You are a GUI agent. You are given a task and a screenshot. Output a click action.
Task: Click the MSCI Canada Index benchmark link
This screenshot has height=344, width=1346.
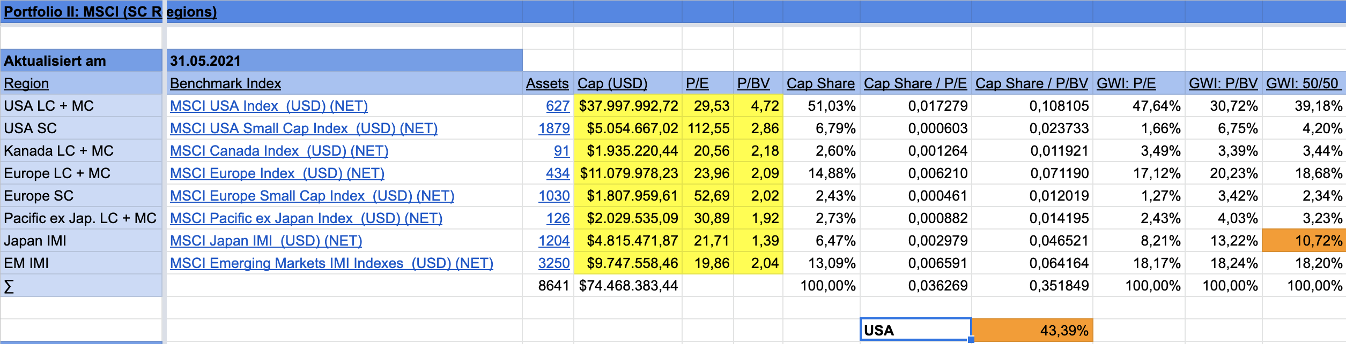tap(279, 151)
